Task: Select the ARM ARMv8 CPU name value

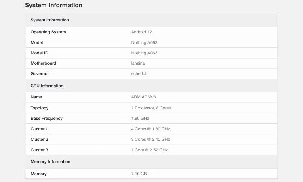Action: [x=143, y=97]
